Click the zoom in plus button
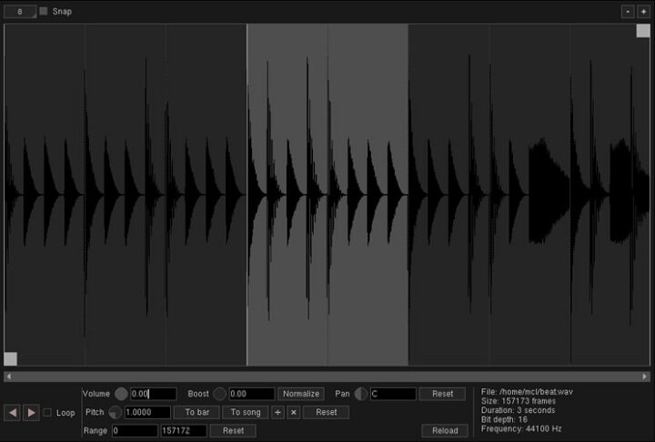This screenshot has width=655, height=442. [644, 11]
